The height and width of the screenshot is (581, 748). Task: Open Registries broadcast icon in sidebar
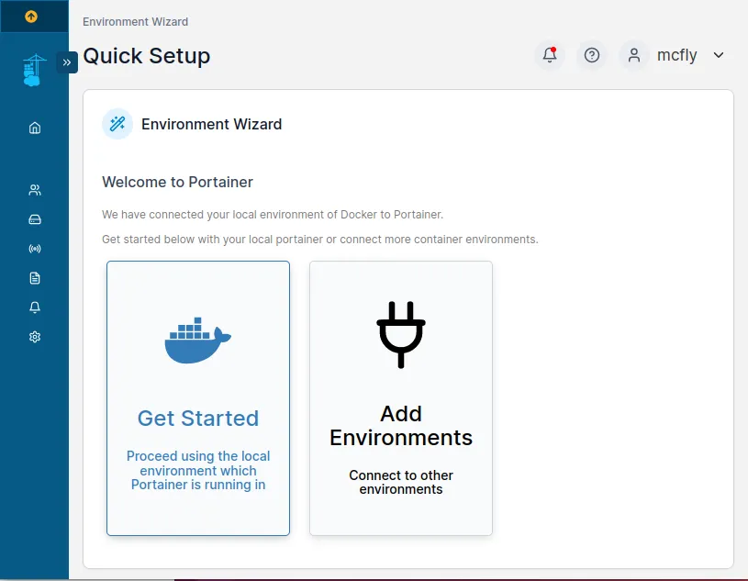pos(35,249)
